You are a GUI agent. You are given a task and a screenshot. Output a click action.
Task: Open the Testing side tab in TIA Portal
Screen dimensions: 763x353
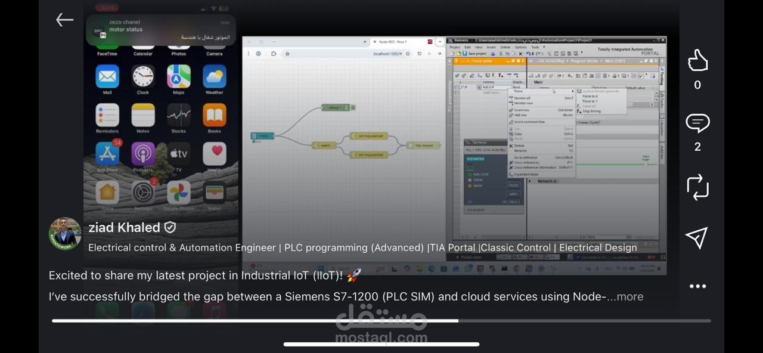[x=662, y=77]
